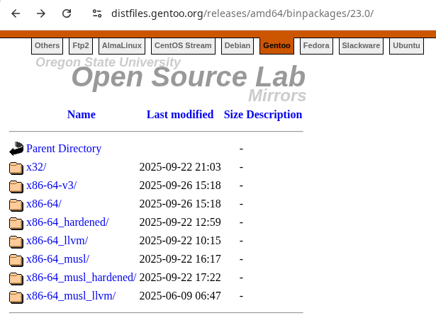Select the Ubuntu tab
The width and height of the screenshot is (436, 325).
click(406, 45)
